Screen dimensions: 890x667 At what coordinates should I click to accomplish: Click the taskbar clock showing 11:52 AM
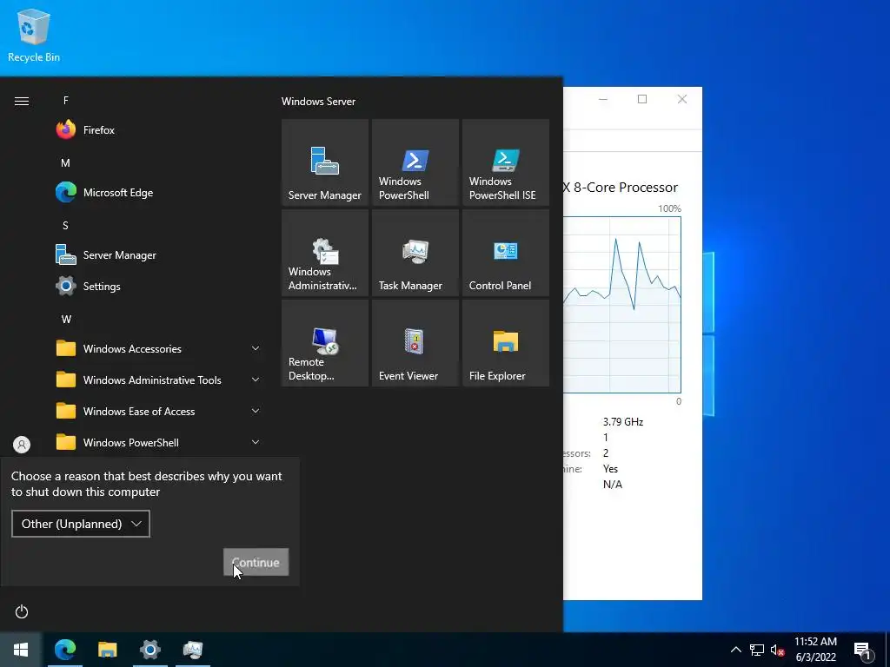coord(815,650)
